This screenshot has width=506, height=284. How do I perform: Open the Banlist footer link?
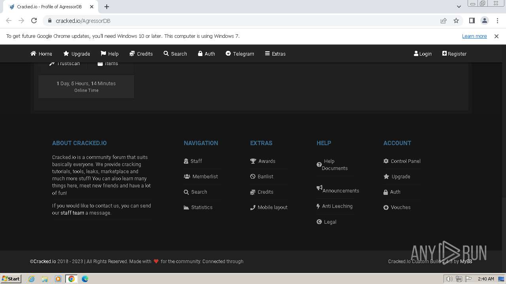tap(262, 176)
